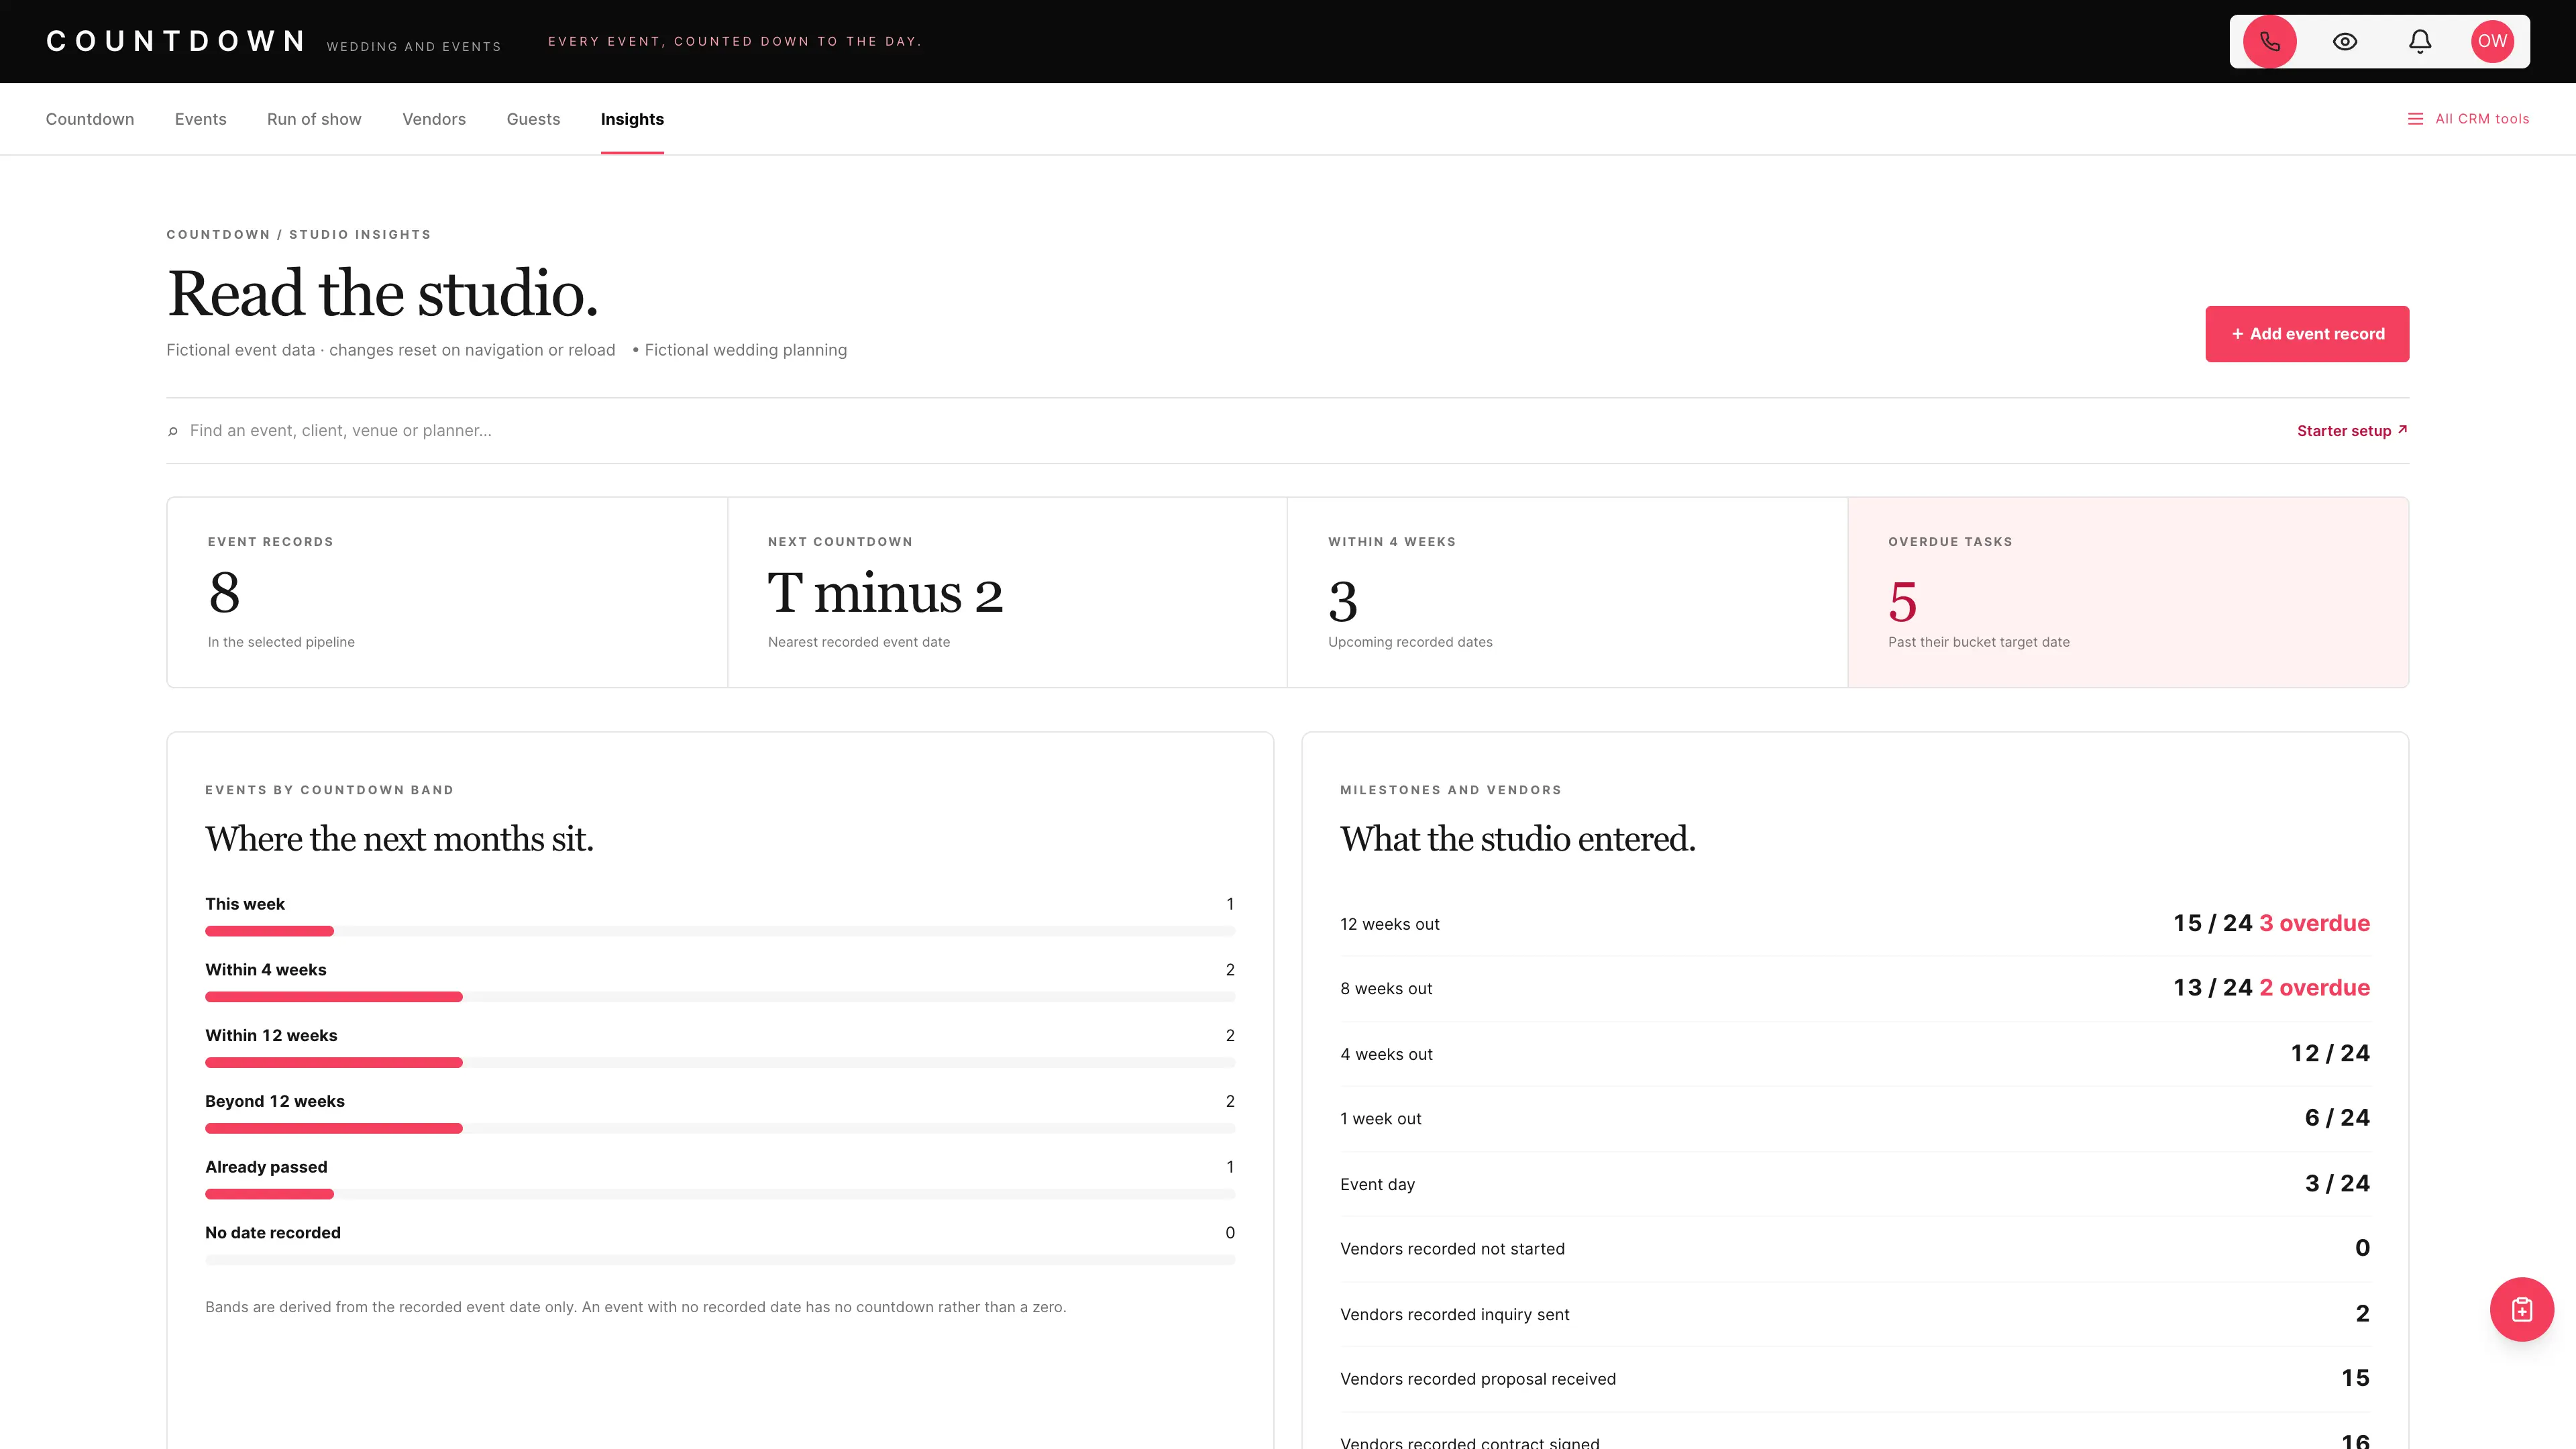The image size is (2576, 1449).
Task: Click the Beyond 12 weeks progress bar
Action: coord(720,1128)
